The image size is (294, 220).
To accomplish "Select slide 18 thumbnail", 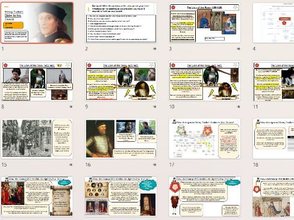I will click(x=274, y=139).
